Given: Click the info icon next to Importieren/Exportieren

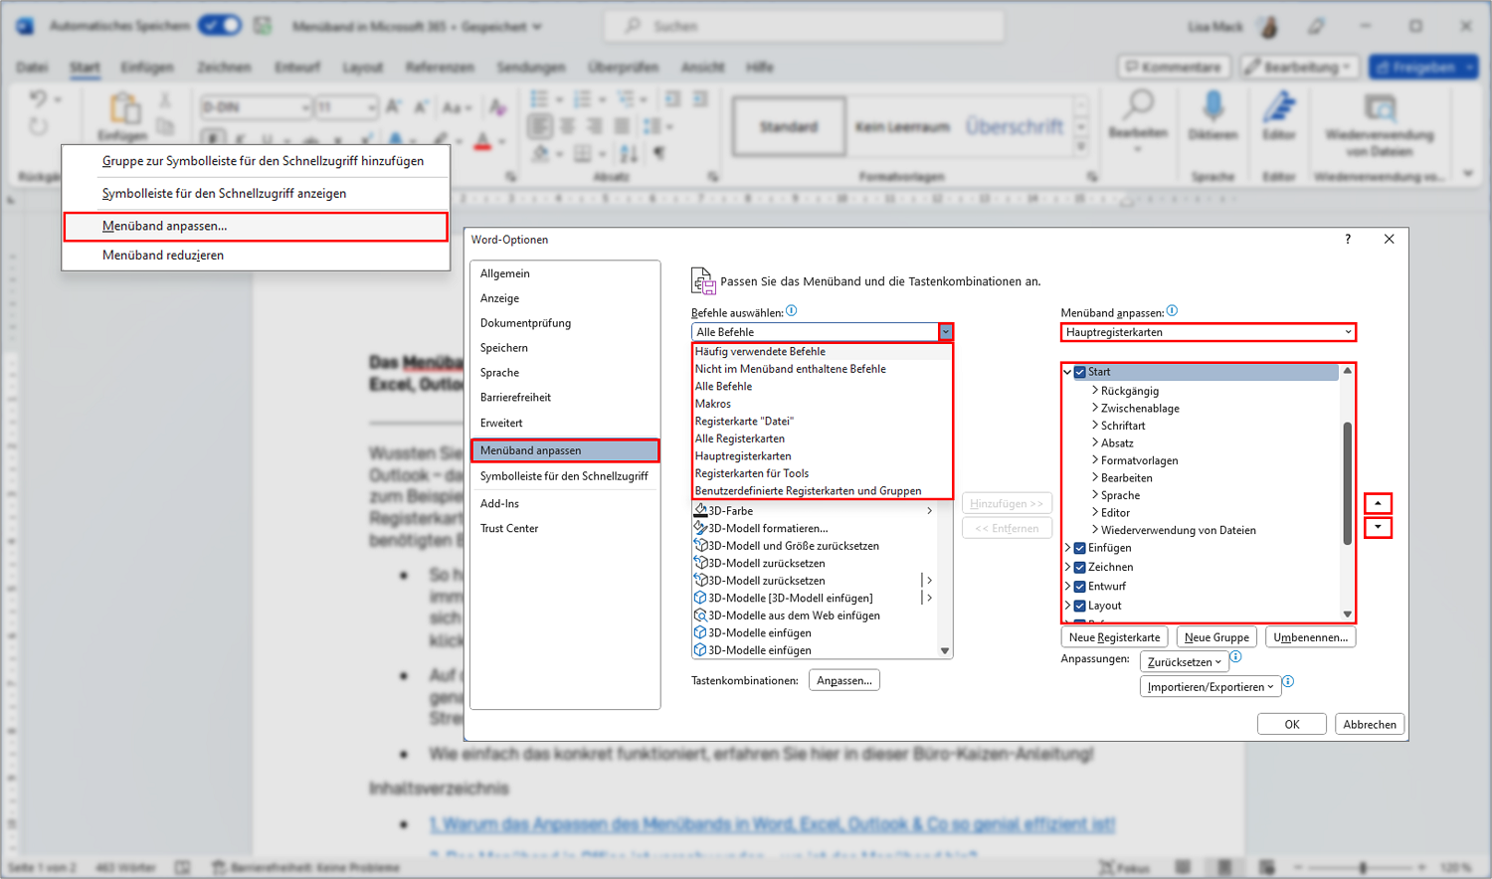Looking at the screenshot, I should pyautogui.click(x=1288, y=682).
